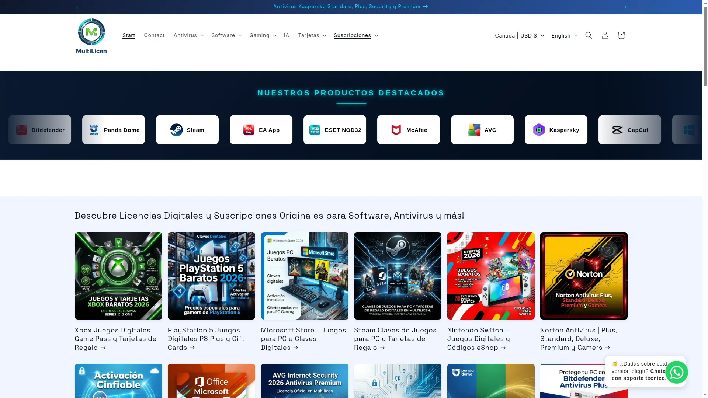
Task: Select the Panda Dome brand tile
Action: click(x=114, y=130)
